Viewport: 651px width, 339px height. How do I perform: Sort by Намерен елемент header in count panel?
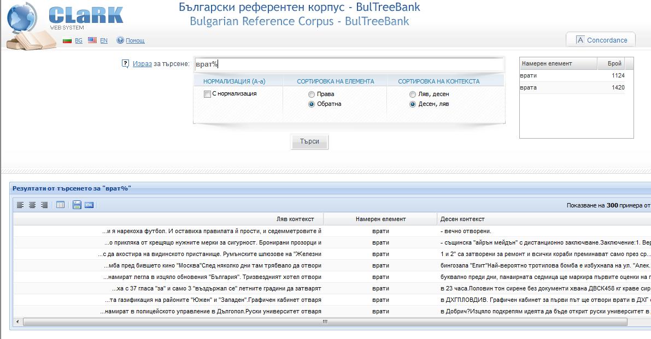tap(558, 63)
